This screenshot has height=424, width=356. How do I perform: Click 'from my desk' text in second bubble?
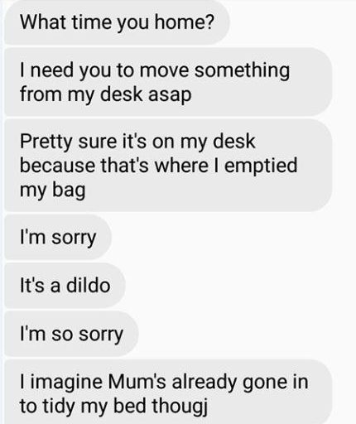click(x=81, y=95)
